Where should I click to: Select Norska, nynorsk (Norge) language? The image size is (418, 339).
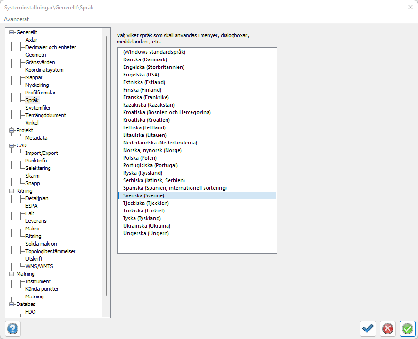152,150
